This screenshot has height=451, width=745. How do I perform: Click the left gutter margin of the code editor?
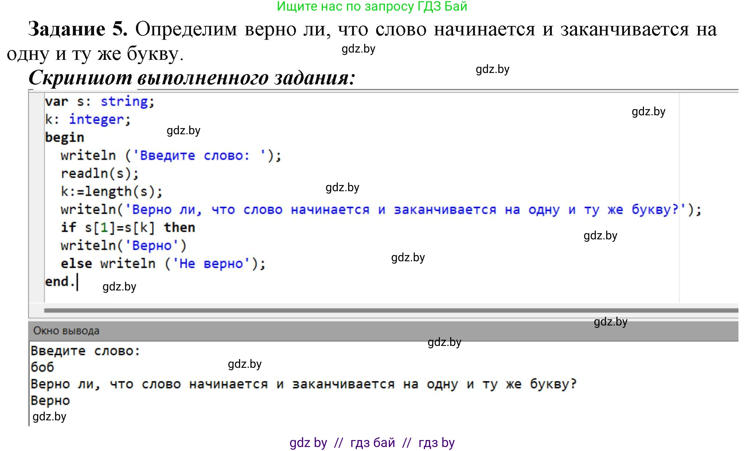pos(36,197)
